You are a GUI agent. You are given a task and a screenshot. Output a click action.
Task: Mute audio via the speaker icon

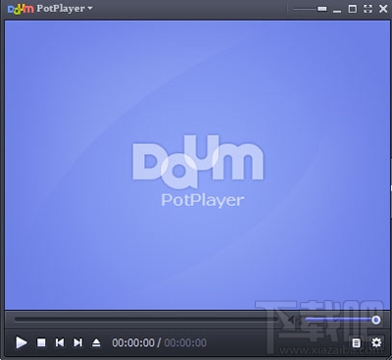(295, 320)
